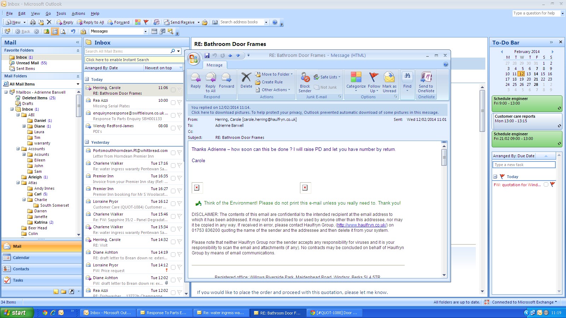Click Create Rule in Actions group
Image resolution: width=566 pixels, height=318 pixels.
pos(269,82)
